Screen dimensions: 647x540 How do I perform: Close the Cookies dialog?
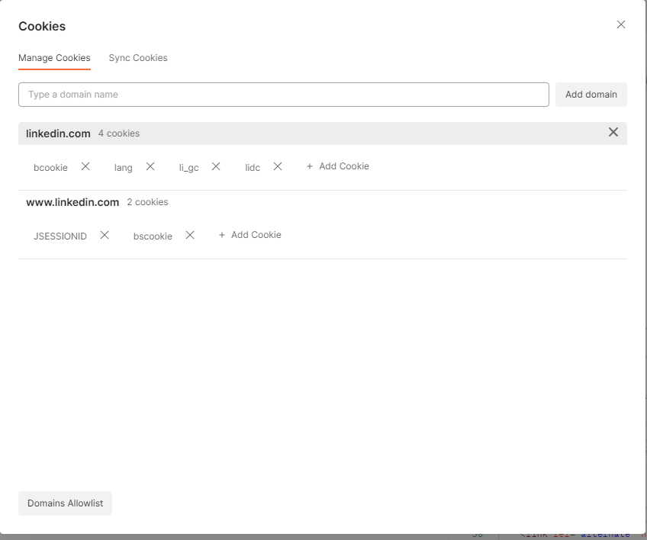[620, 24]
